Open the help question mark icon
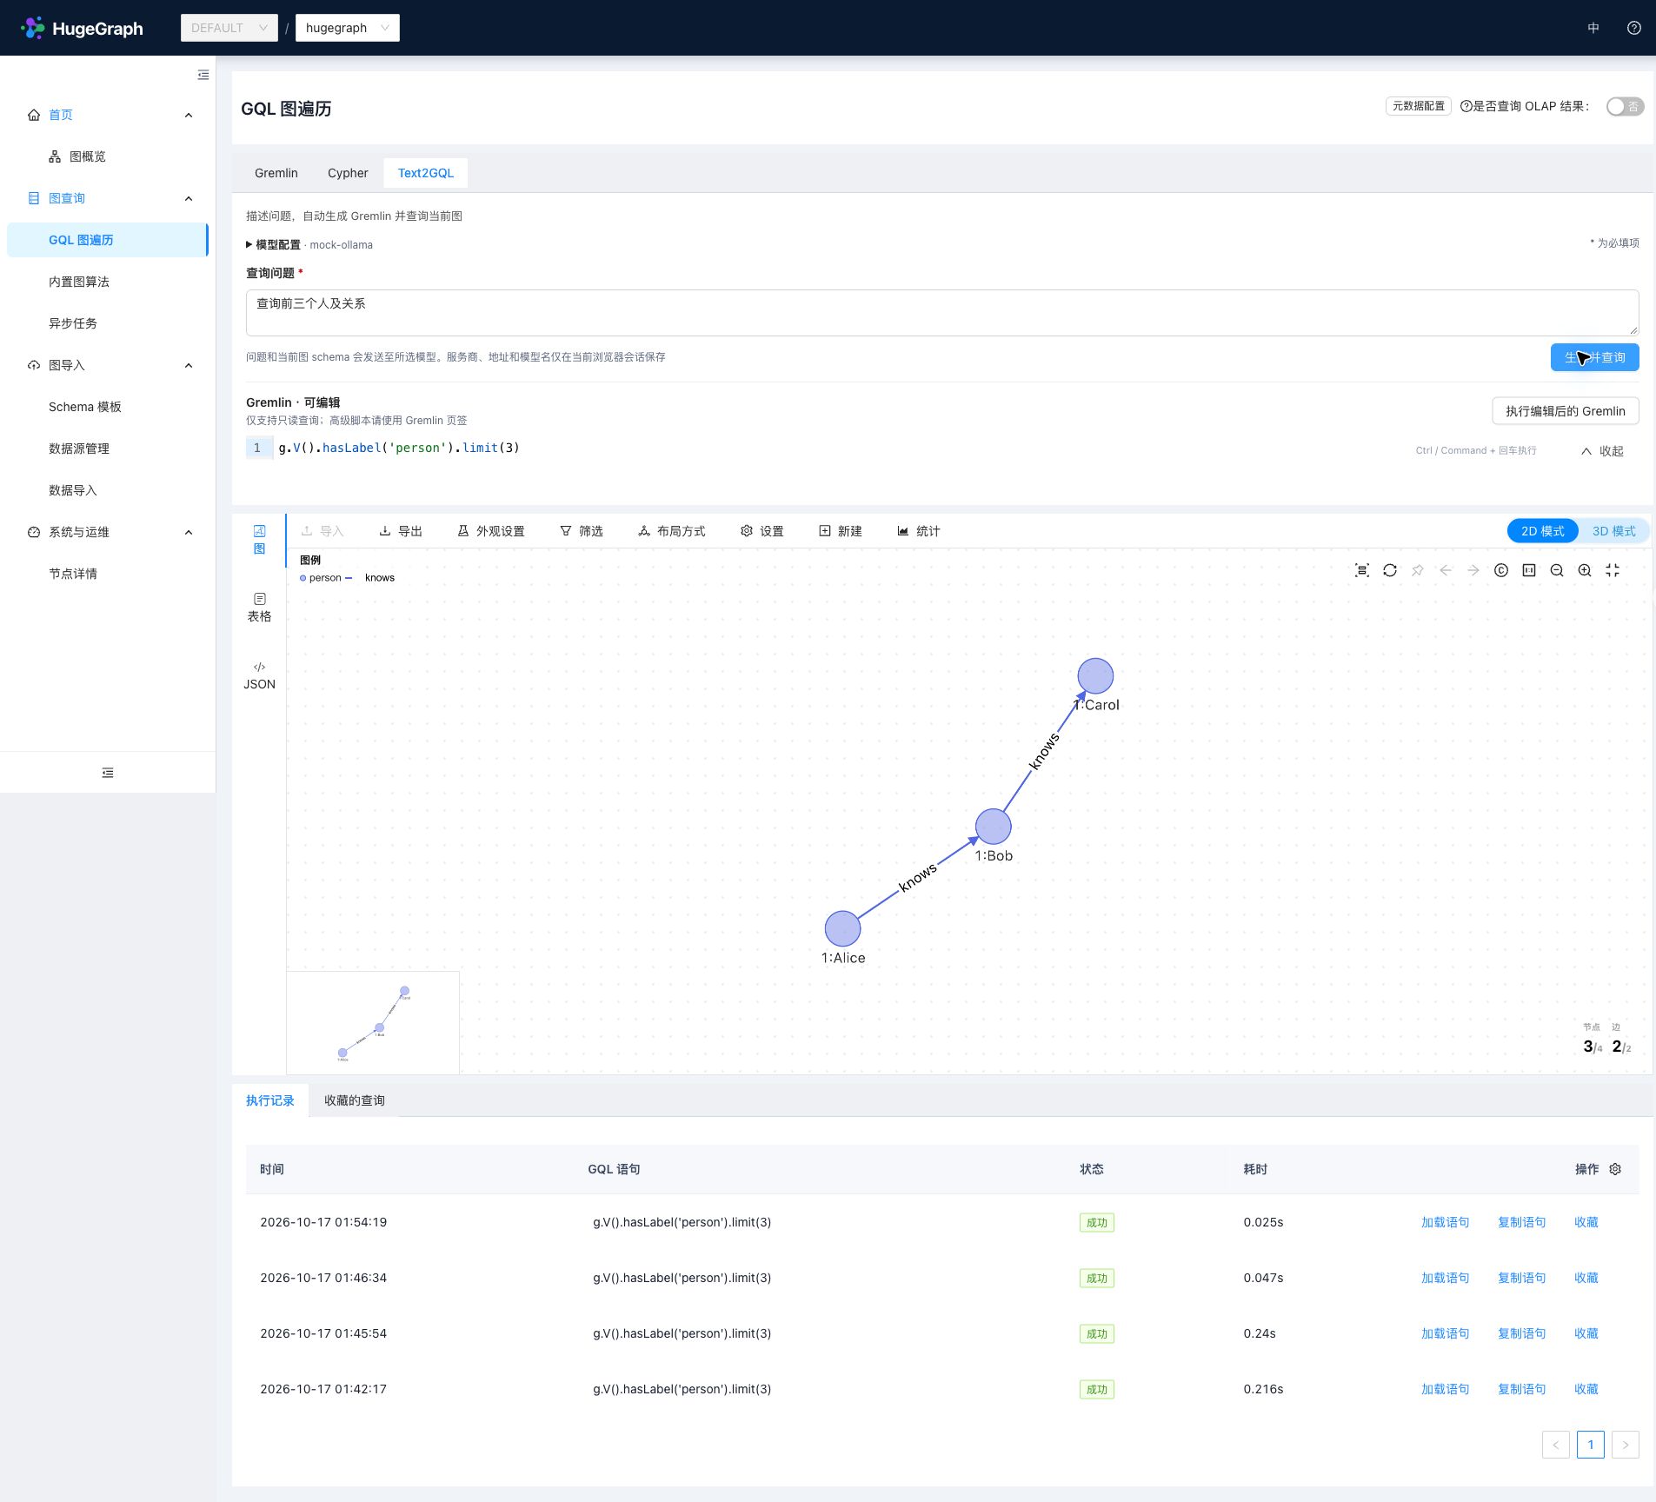The height and width of the screenshot is (1502, 1656). click(1634, 28)
